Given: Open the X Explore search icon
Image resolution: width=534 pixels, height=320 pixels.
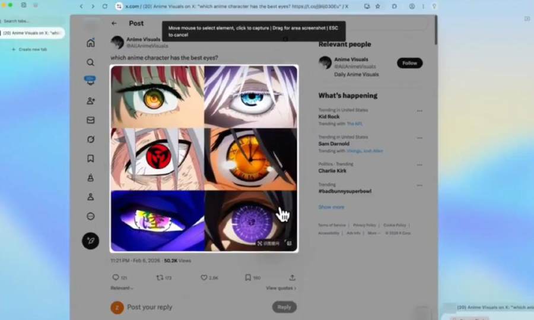Looking at the screenshot, I should (90, 62).
